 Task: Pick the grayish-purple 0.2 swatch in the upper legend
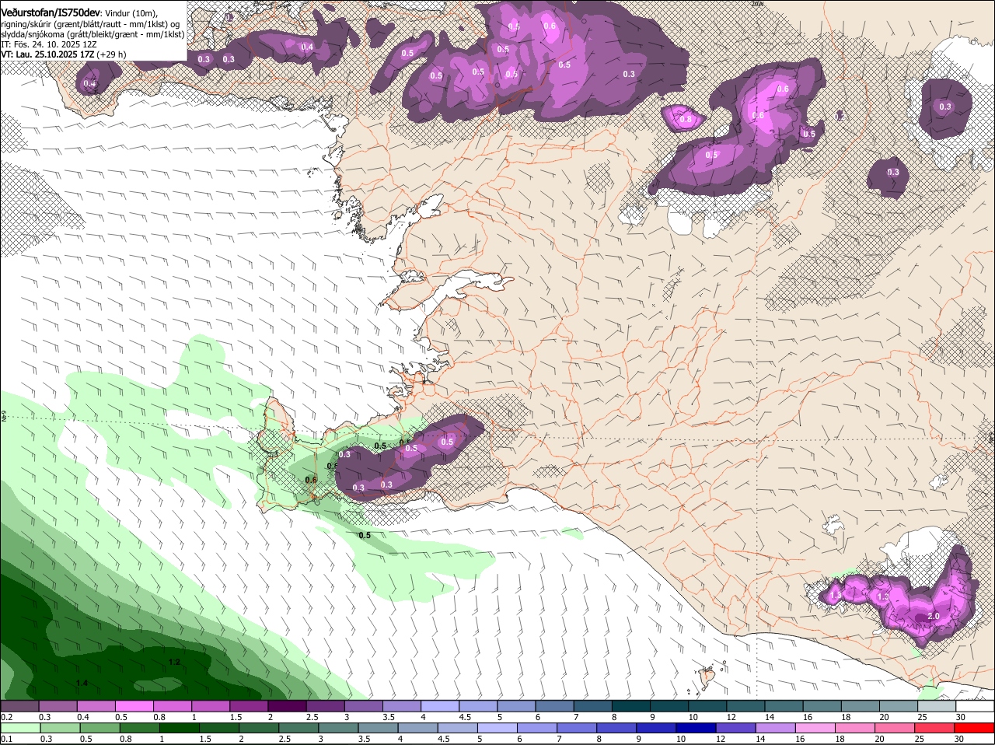19,706
